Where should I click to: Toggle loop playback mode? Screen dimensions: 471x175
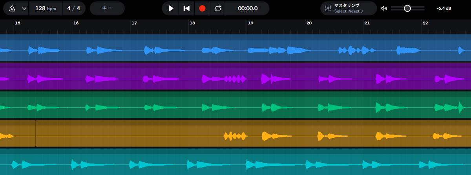pos(218,8)
